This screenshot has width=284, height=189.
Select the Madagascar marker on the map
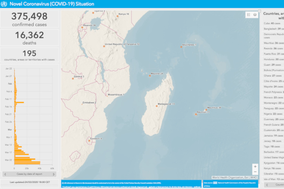click(x=157, y=106)
